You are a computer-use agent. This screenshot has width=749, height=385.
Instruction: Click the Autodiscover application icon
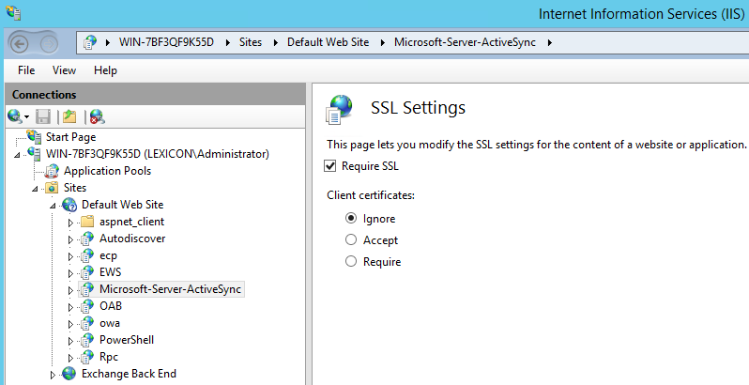tap(87, 239)
